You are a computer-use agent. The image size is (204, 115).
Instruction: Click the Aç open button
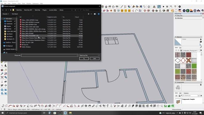(84, 59)
